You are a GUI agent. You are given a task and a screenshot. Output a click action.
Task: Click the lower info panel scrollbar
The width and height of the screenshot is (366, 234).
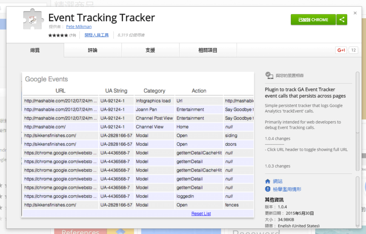click(x=357, y=202)
